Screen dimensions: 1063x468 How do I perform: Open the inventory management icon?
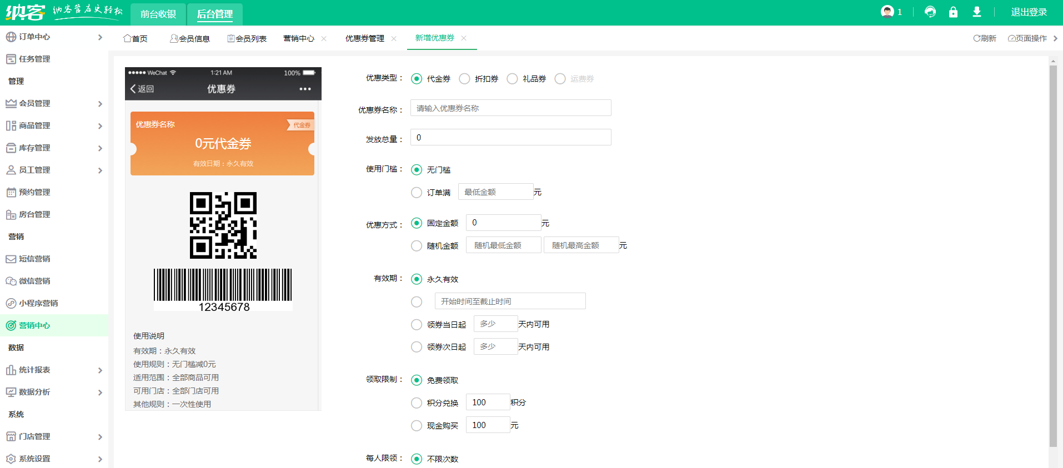click(11, 148)
